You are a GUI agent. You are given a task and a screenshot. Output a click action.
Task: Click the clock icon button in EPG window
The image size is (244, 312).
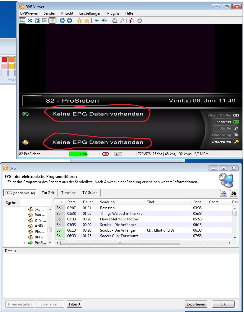(x=224, y=193)
